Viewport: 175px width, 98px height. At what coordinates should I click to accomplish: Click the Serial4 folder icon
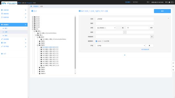35,23
